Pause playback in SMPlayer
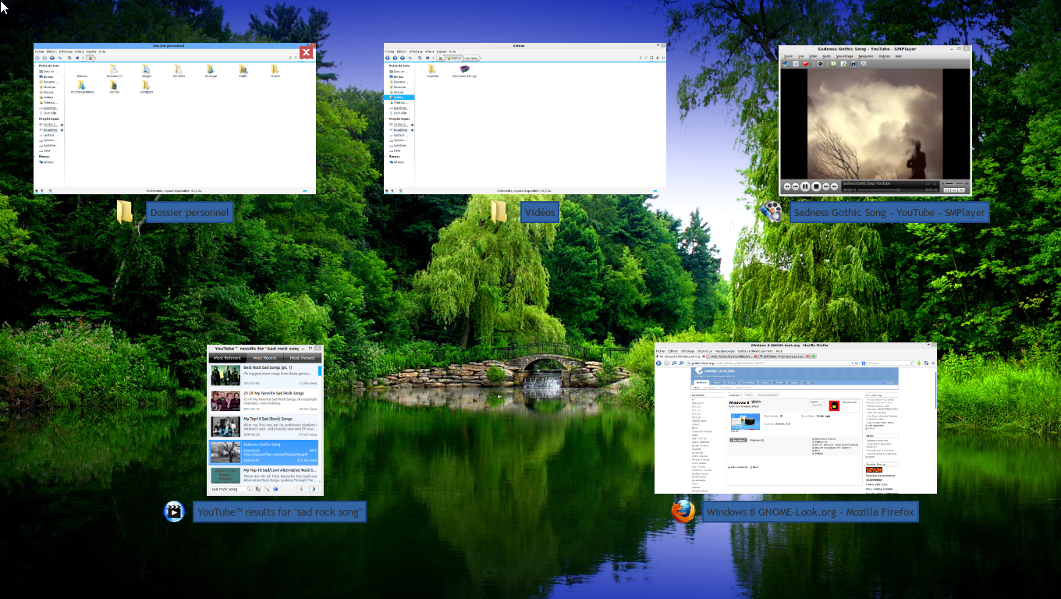This screenshot has width=1061, height=599. pyautogui.click(x=805, y=186)
